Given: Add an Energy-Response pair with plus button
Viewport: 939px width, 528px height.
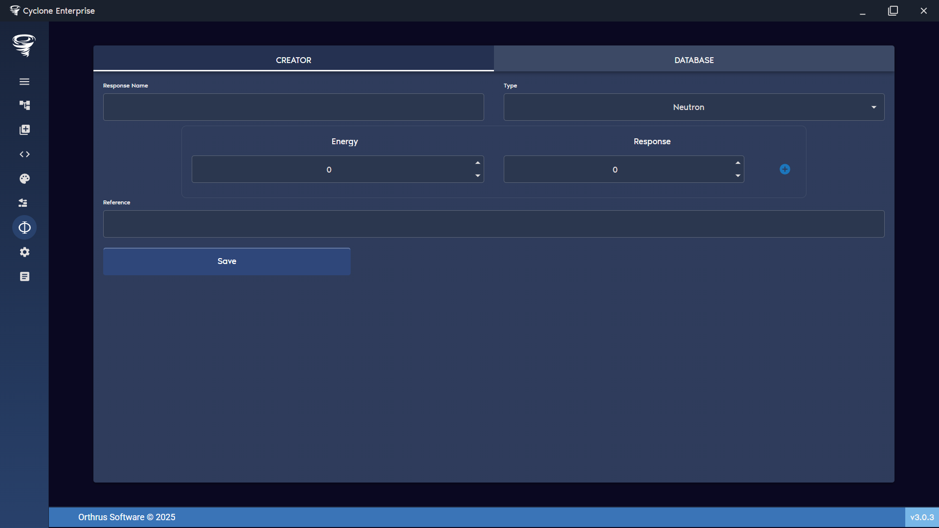Looking at the screenshot, I should click(784, 169).
